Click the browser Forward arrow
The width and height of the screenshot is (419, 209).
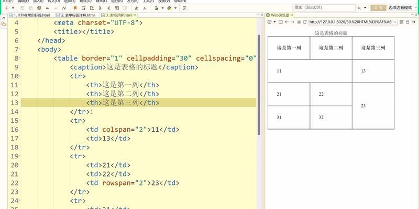click(x=293, y=22)
